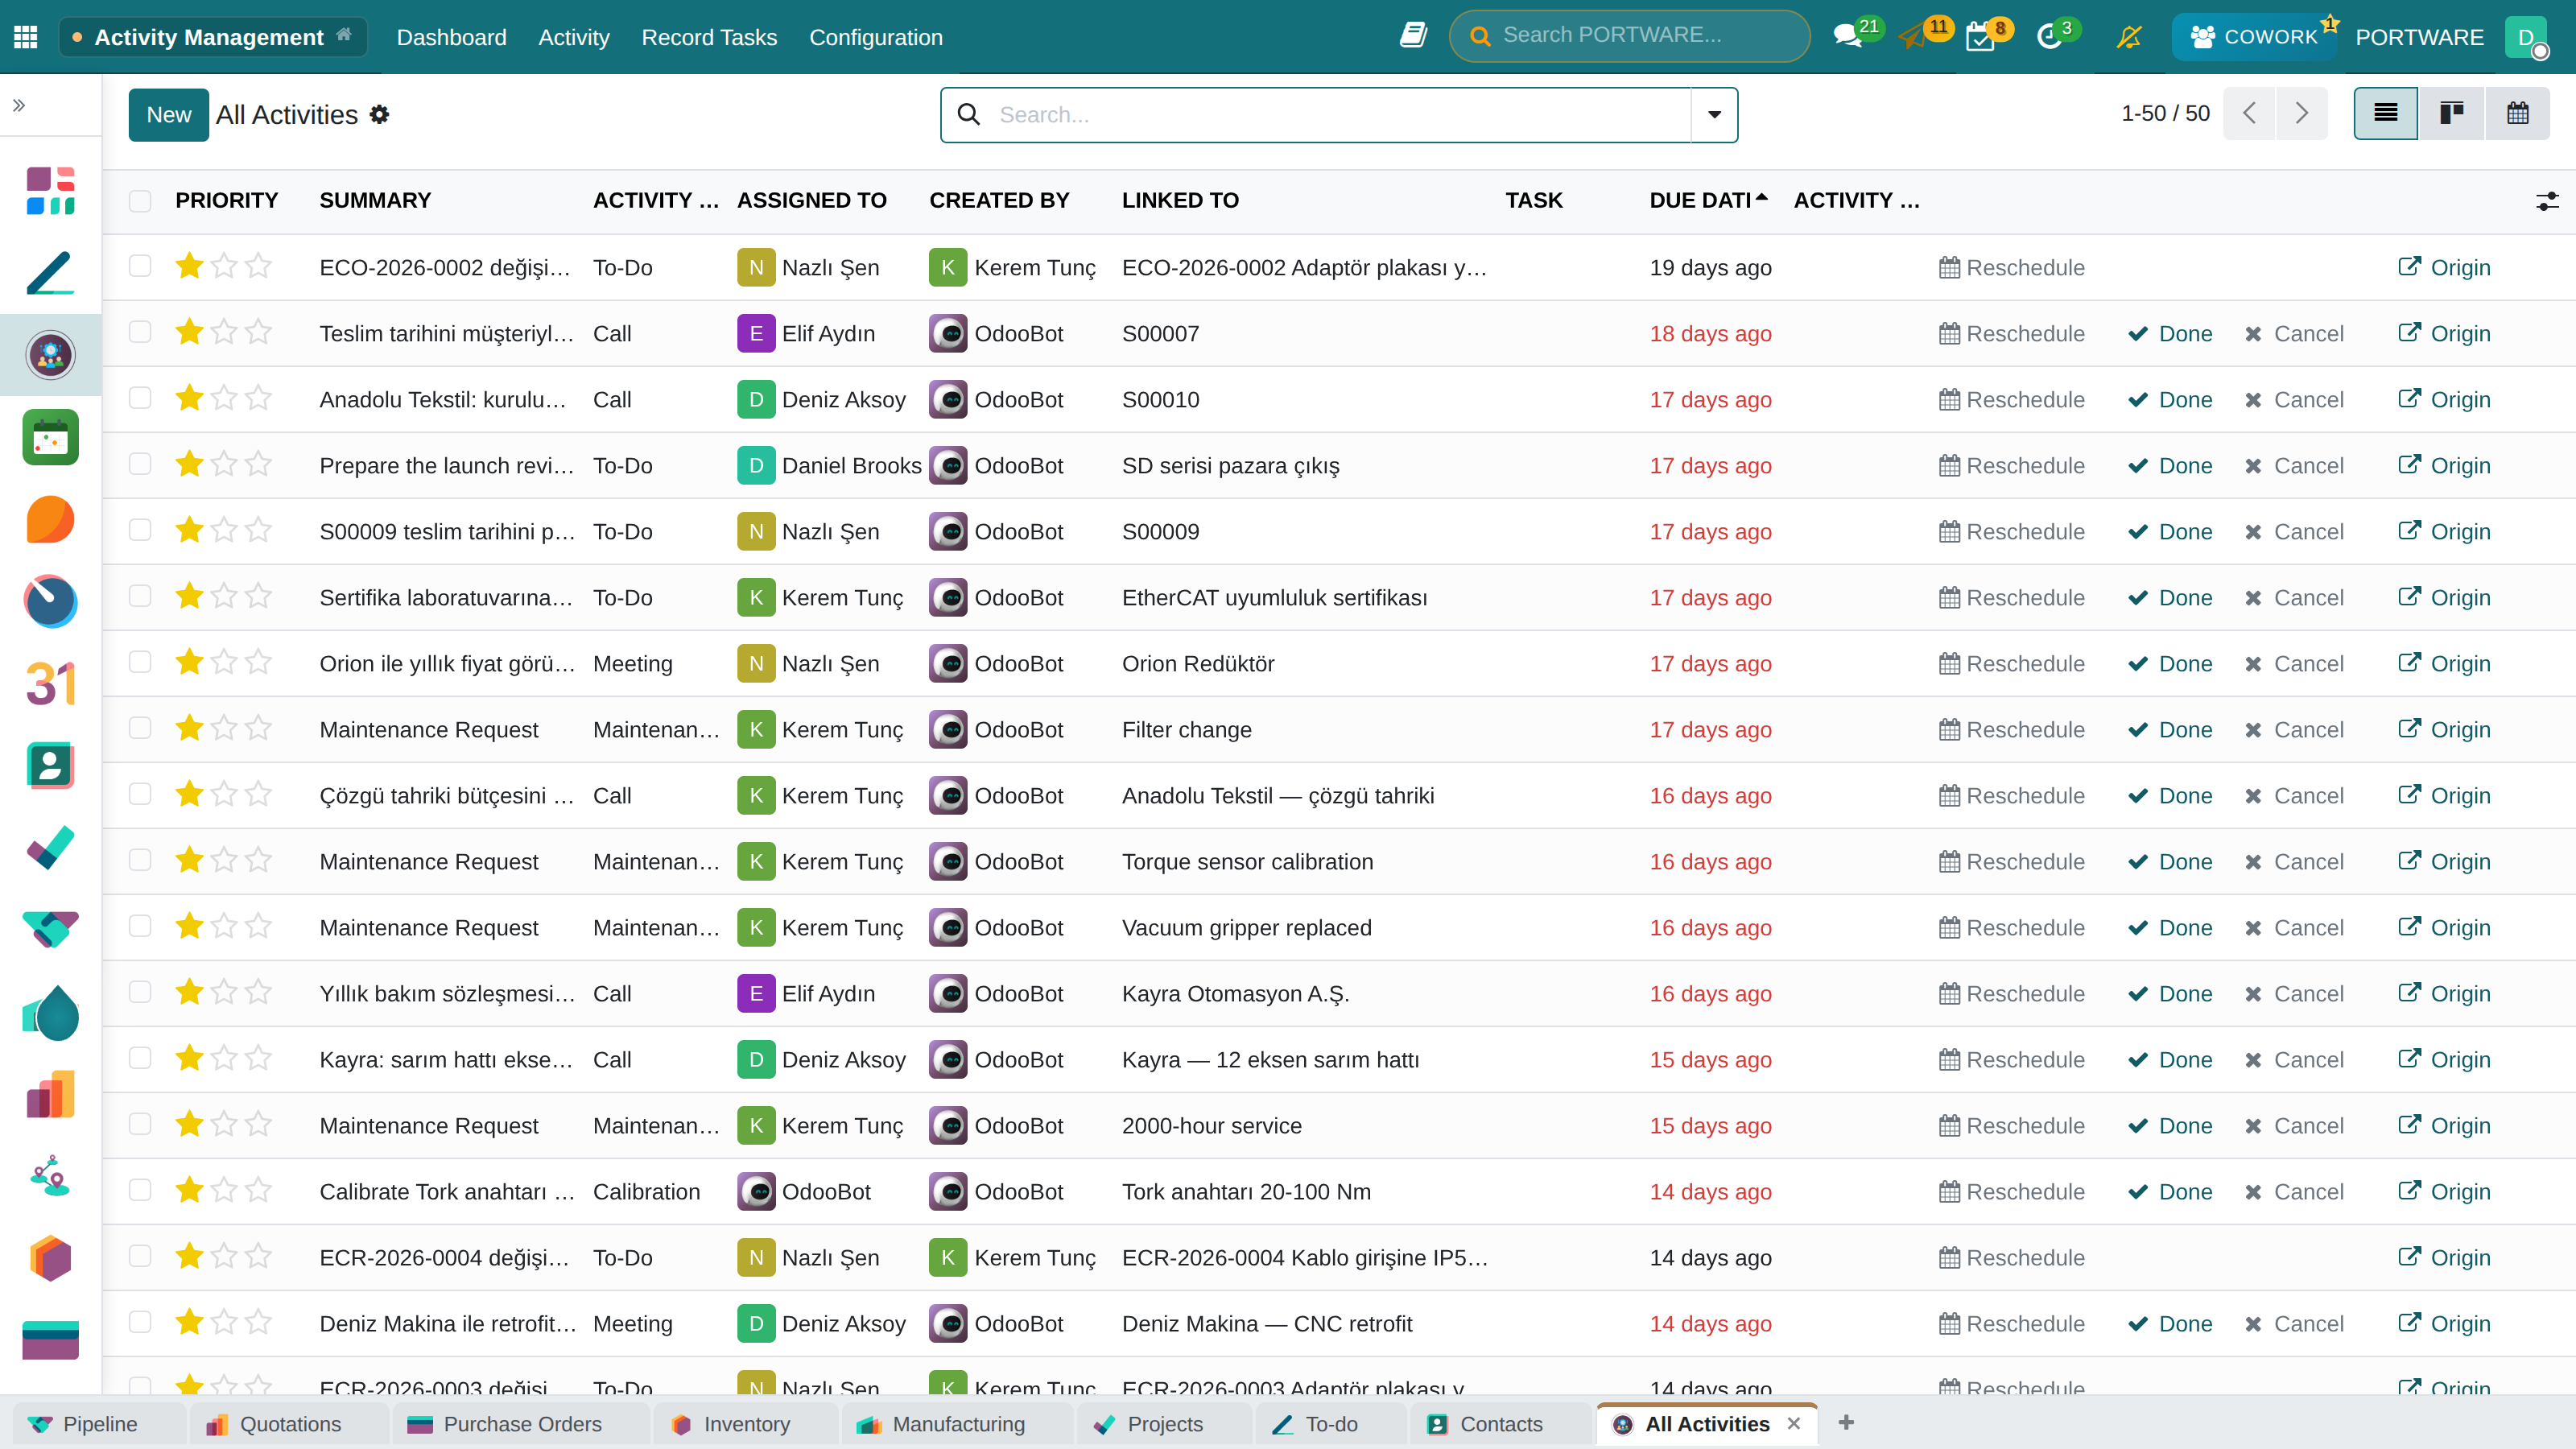Switch to list view
Viewport: 2576px width, 1449px height.
[x=2385, y=113]
